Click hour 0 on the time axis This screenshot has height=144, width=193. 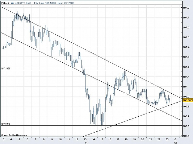click(175, 139)
